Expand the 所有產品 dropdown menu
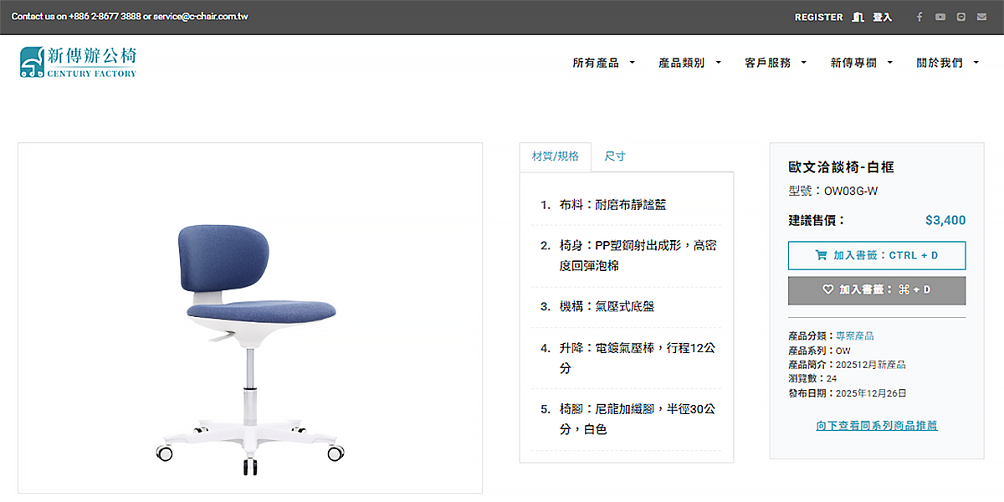The width and height of the screenshot is (1004, 502). [603, 63]
